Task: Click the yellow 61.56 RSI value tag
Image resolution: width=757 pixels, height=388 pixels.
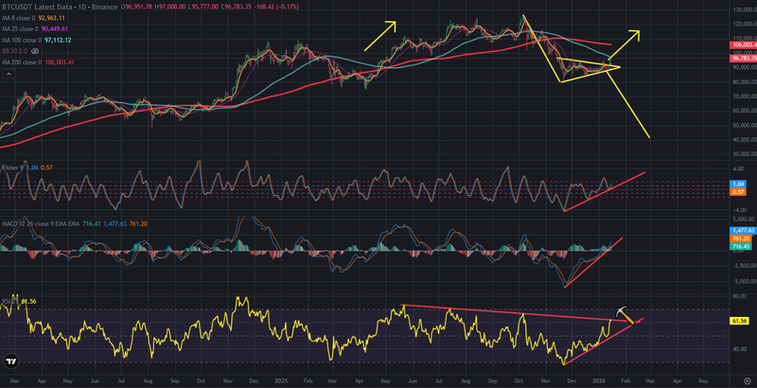Action: tap(741, 322)
